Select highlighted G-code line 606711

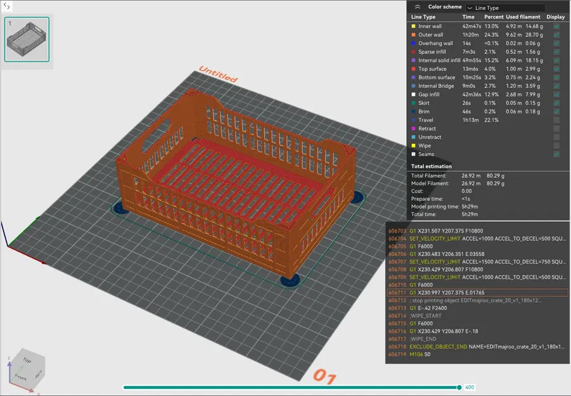pos(472,292)
